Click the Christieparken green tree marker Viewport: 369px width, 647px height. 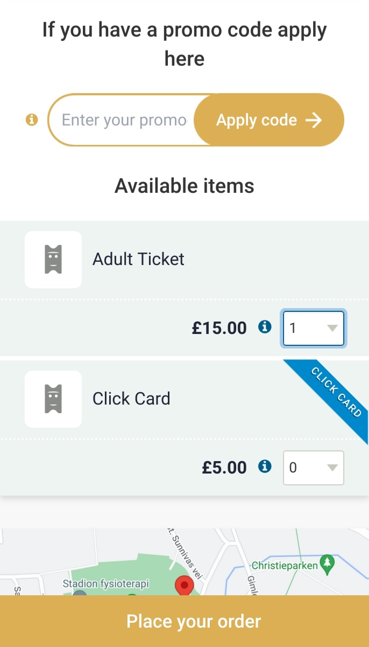point(327,564)
